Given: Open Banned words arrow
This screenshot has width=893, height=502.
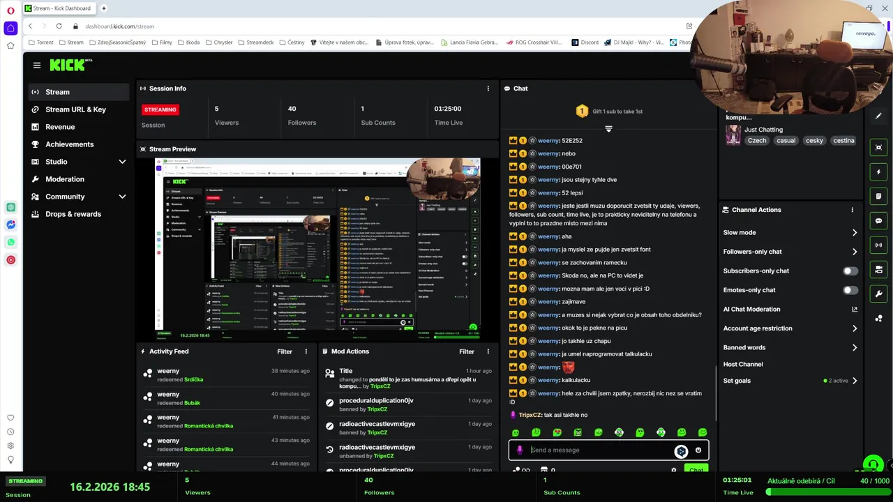Looking at the screenshot, I should 855,347.
